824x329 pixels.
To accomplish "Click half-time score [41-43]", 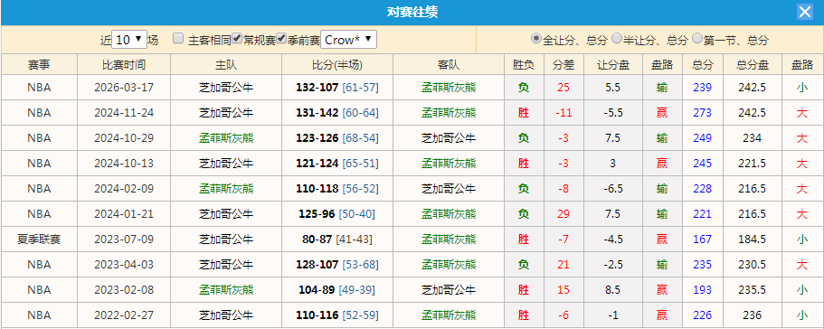I will coord(354,240).
